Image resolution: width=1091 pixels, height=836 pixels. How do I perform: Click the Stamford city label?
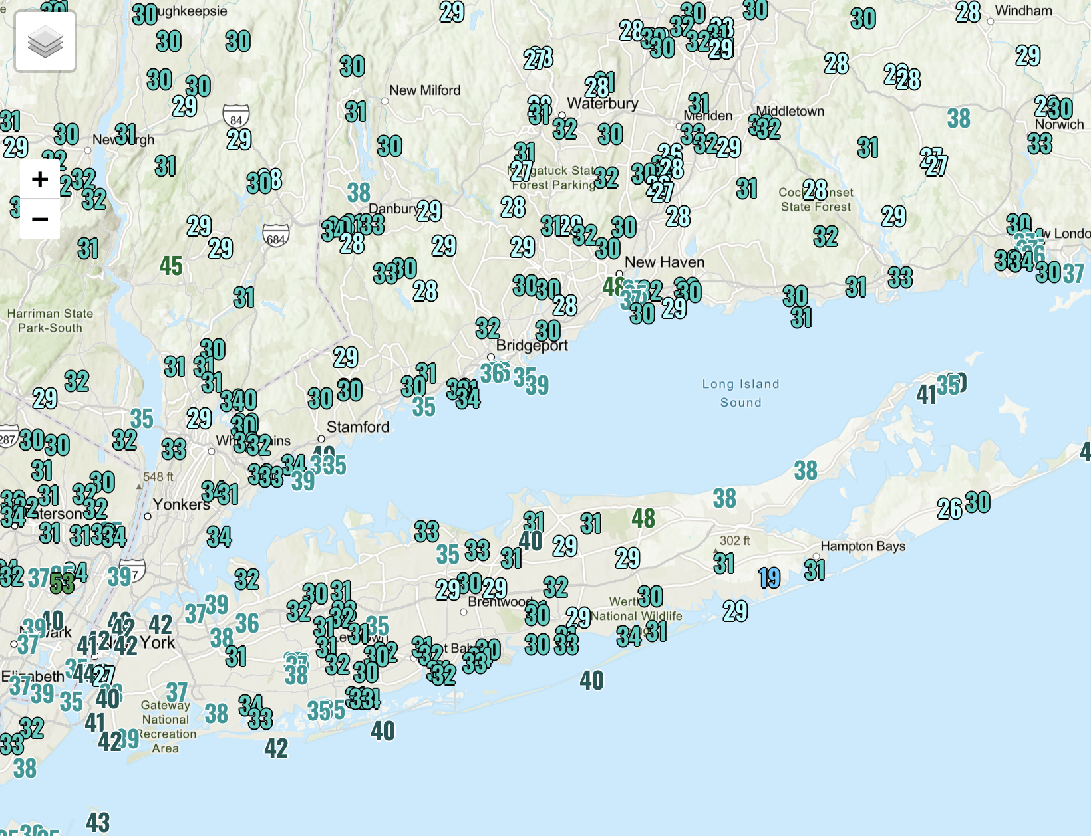(358, 427)
